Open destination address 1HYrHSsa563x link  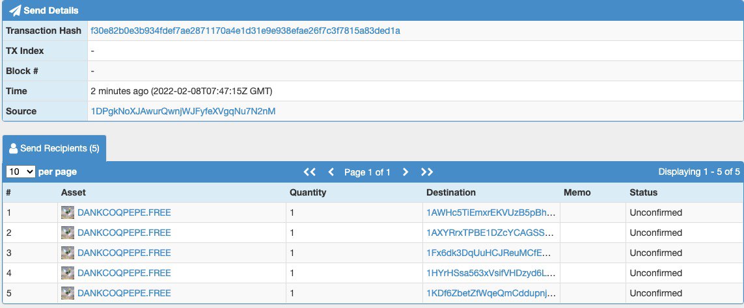[x=491, y=273]
